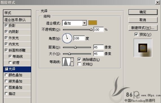Open the satin color swatch
The height and width of the screenshot is (103, 161).
(92, 23)
